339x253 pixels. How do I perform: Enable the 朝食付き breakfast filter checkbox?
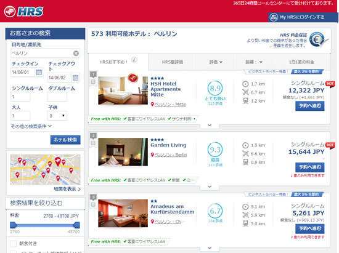[14, 244]
